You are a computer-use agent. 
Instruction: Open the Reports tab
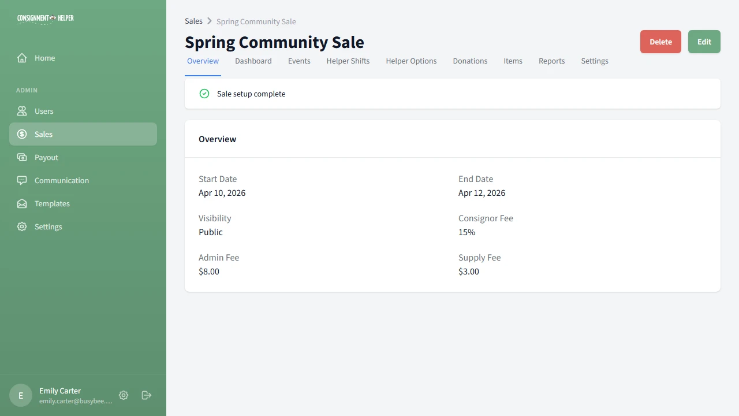tap(551, 61)
